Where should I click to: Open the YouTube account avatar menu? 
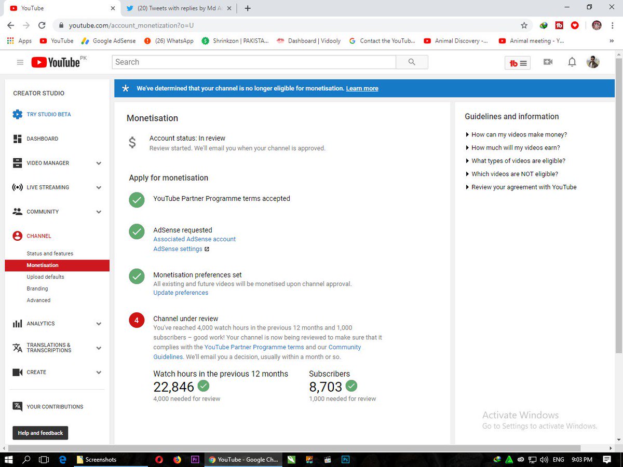[x=593, y=62]
